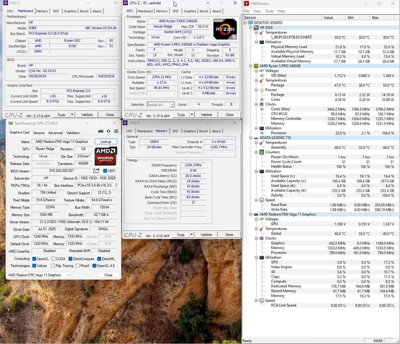400x344 pixels.
Task: Click the HP 83E8 motherboard icon
Action: tap(256, 28)
